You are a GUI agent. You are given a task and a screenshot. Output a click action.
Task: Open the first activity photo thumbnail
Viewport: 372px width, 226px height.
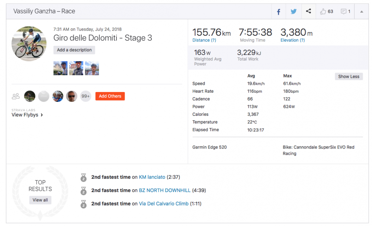coord(61,69)
